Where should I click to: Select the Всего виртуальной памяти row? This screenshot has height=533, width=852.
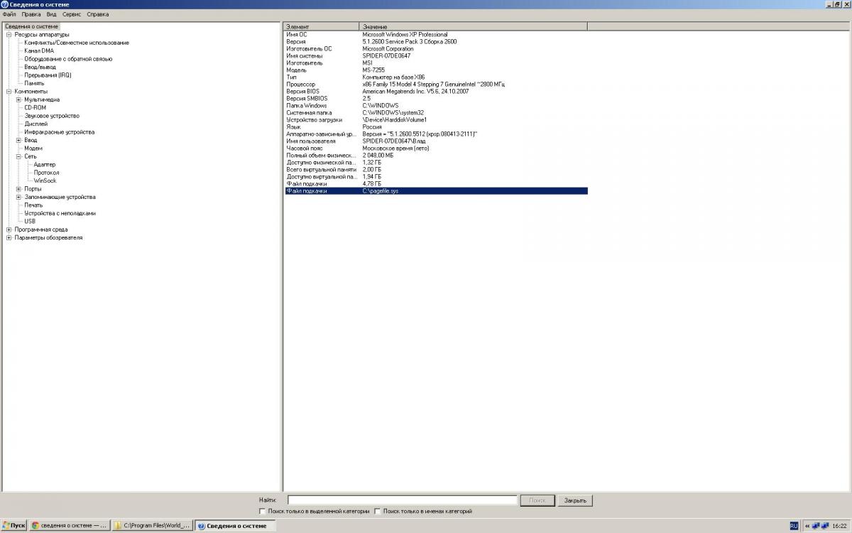(x=436, y=170)
